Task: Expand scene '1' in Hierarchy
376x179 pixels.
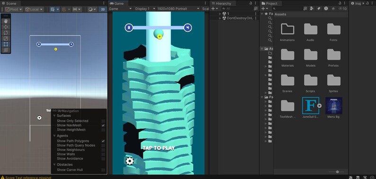Action: tap(220, 14)
